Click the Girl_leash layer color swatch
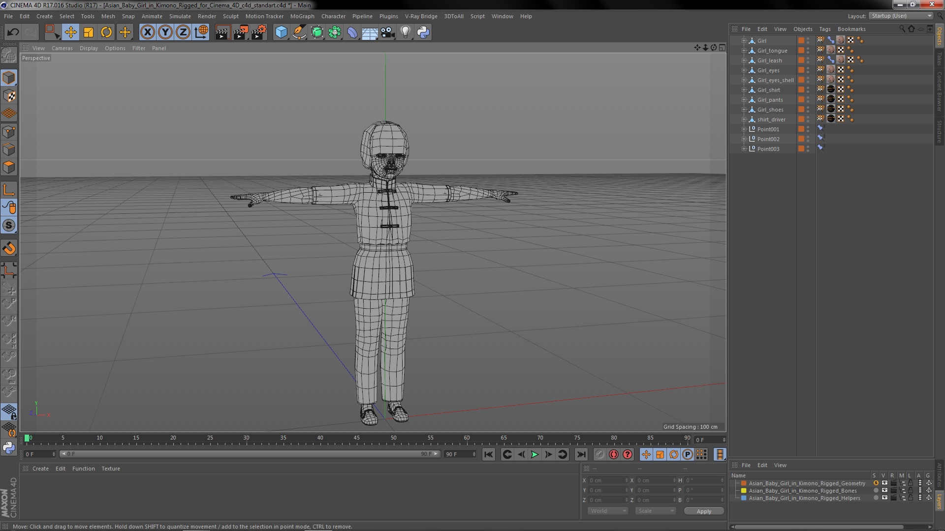The image size is (945, 531). 801,60
